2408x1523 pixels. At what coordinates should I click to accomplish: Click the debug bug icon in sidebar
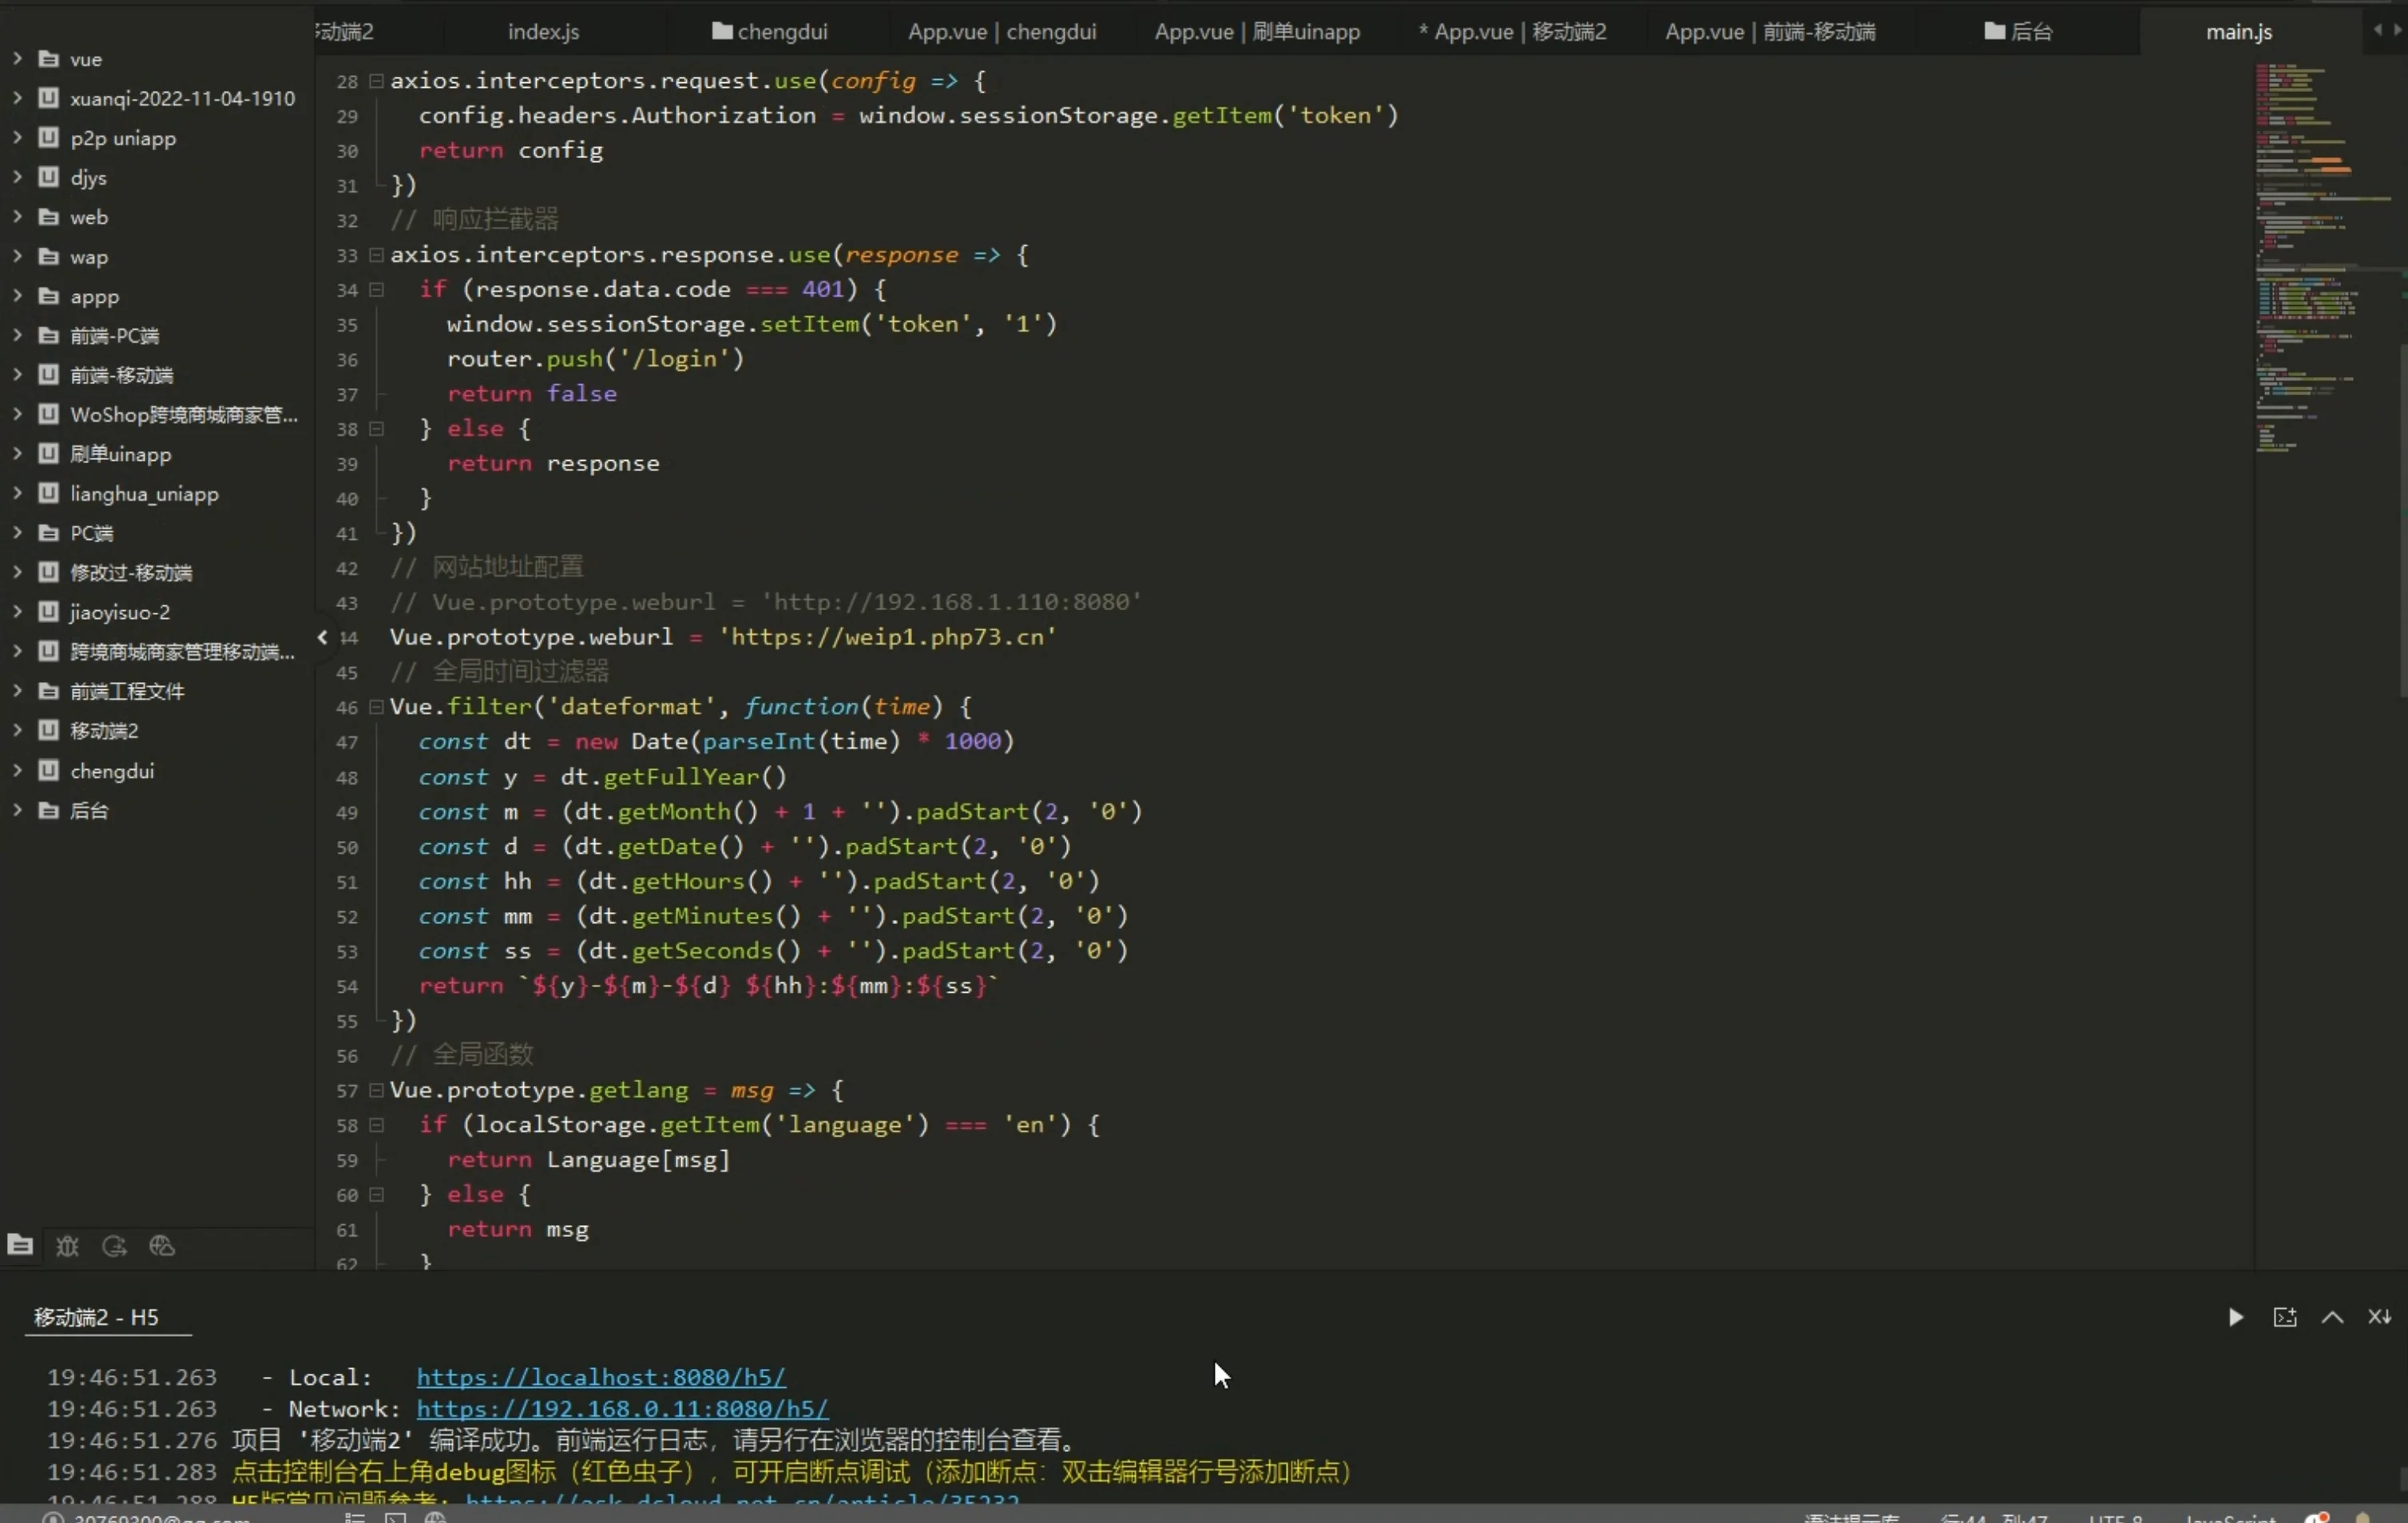67,1246
